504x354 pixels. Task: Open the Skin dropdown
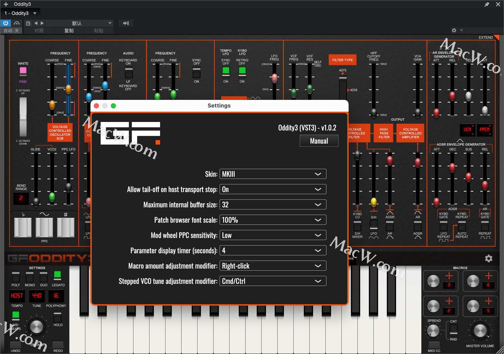(x=273, y=174)
